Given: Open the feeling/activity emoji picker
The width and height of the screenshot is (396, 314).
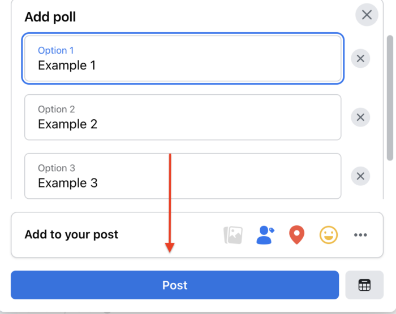Looking at the screenshot, I should pos(328,235).
